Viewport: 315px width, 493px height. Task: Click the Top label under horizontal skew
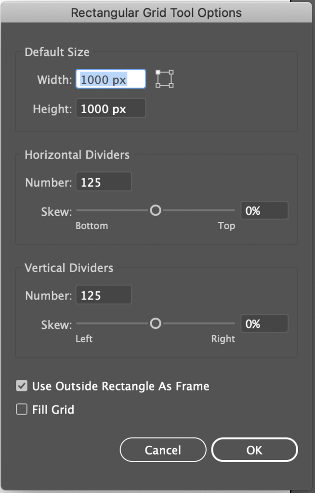[226, 226]
